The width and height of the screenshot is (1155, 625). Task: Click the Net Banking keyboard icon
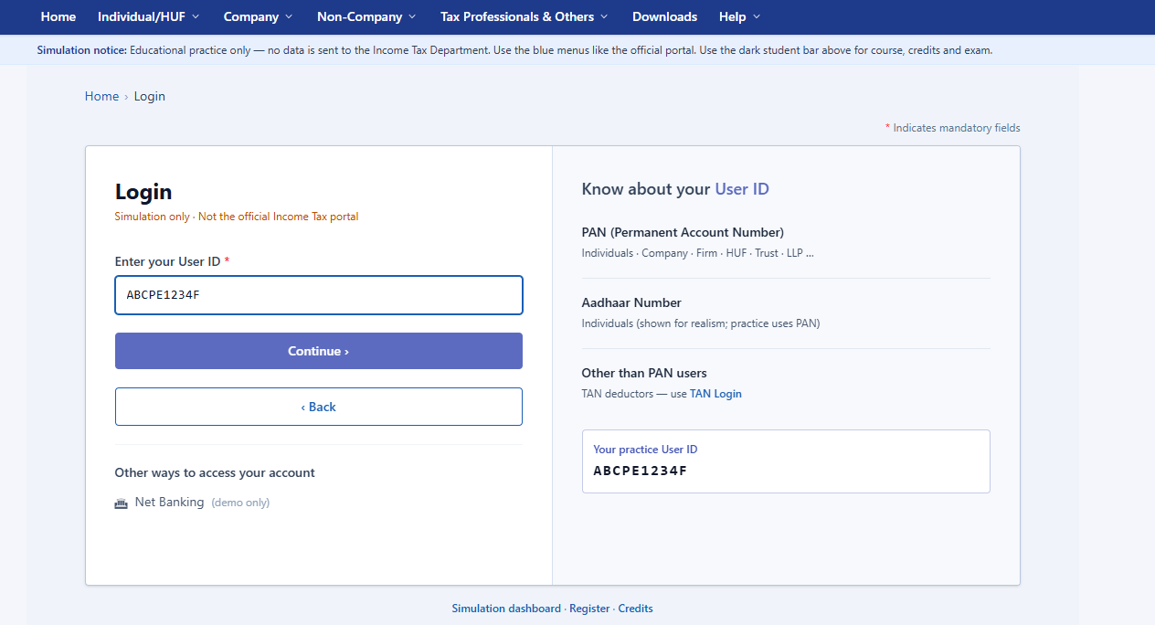tap(121, 503)
